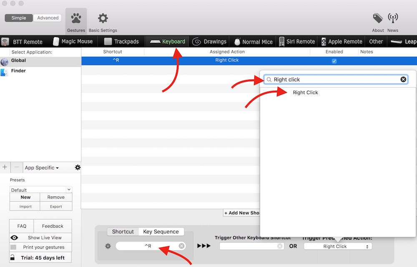This screenshot has height=267, width=417.
Task: Expand the App Specific dropdown
Action: coord(42,168)
